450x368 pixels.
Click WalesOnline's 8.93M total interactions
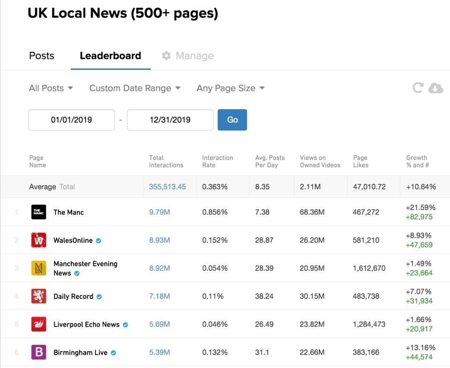pos(159,240)
